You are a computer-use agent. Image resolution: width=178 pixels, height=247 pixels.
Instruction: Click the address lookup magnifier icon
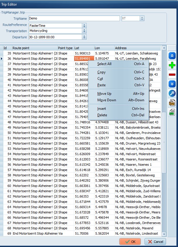tap(172, 93)
